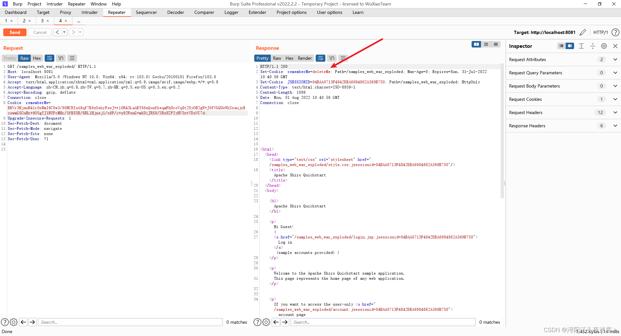The width and height of the screenshot is (621, 336).
Task: Toggle word wrap in Request panel
Action: 49,58
